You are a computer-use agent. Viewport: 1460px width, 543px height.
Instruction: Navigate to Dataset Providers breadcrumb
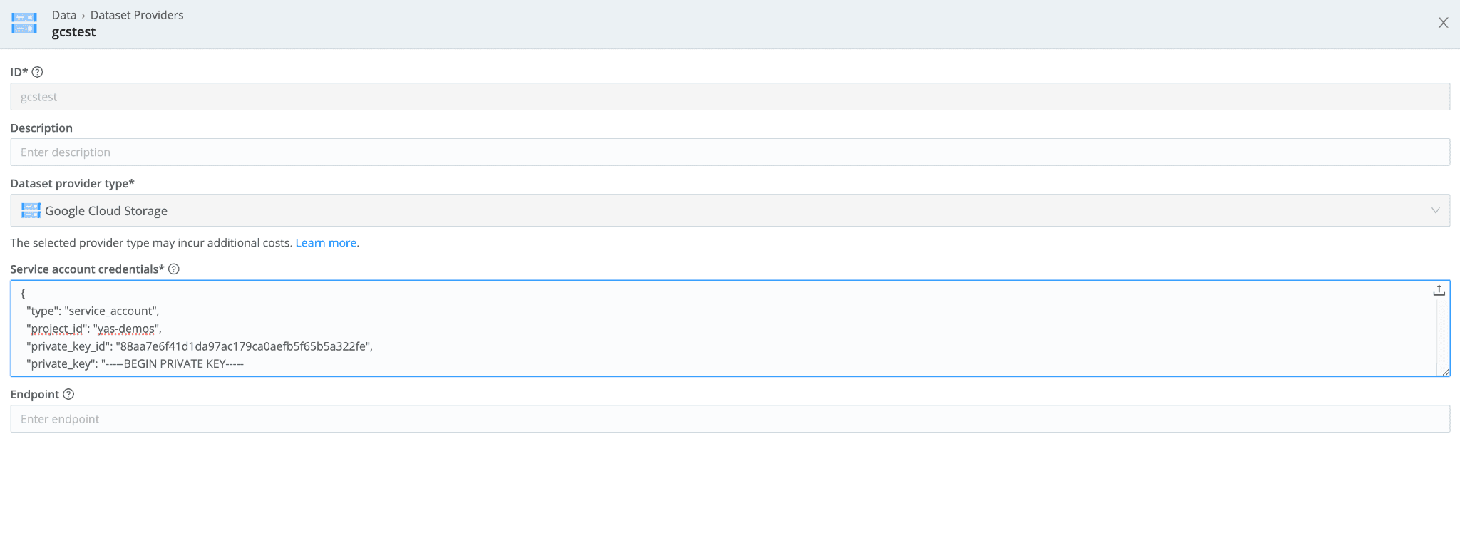pyautogui.click(x=137, y=15)
